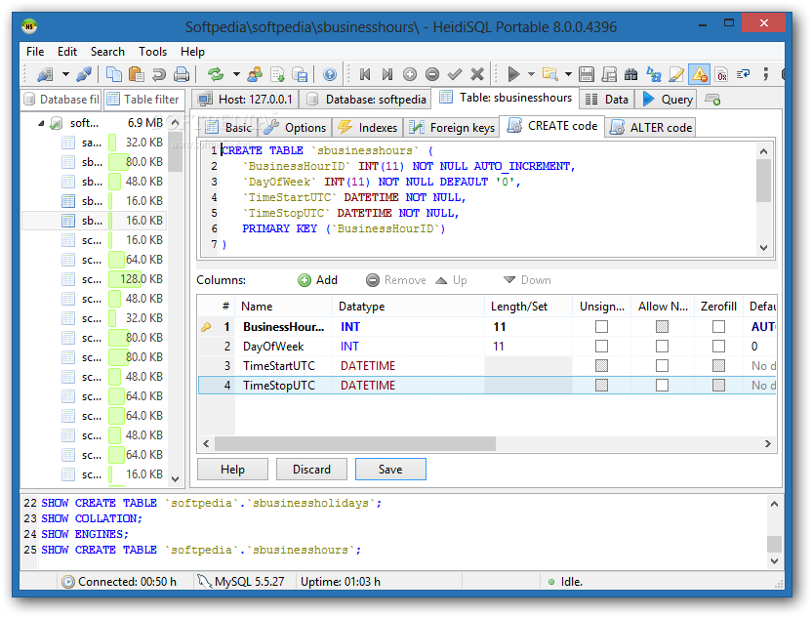The width and height of the screenshot is (812, 617).
Task: Click the delete row minus icon
Action: (432, 74)
